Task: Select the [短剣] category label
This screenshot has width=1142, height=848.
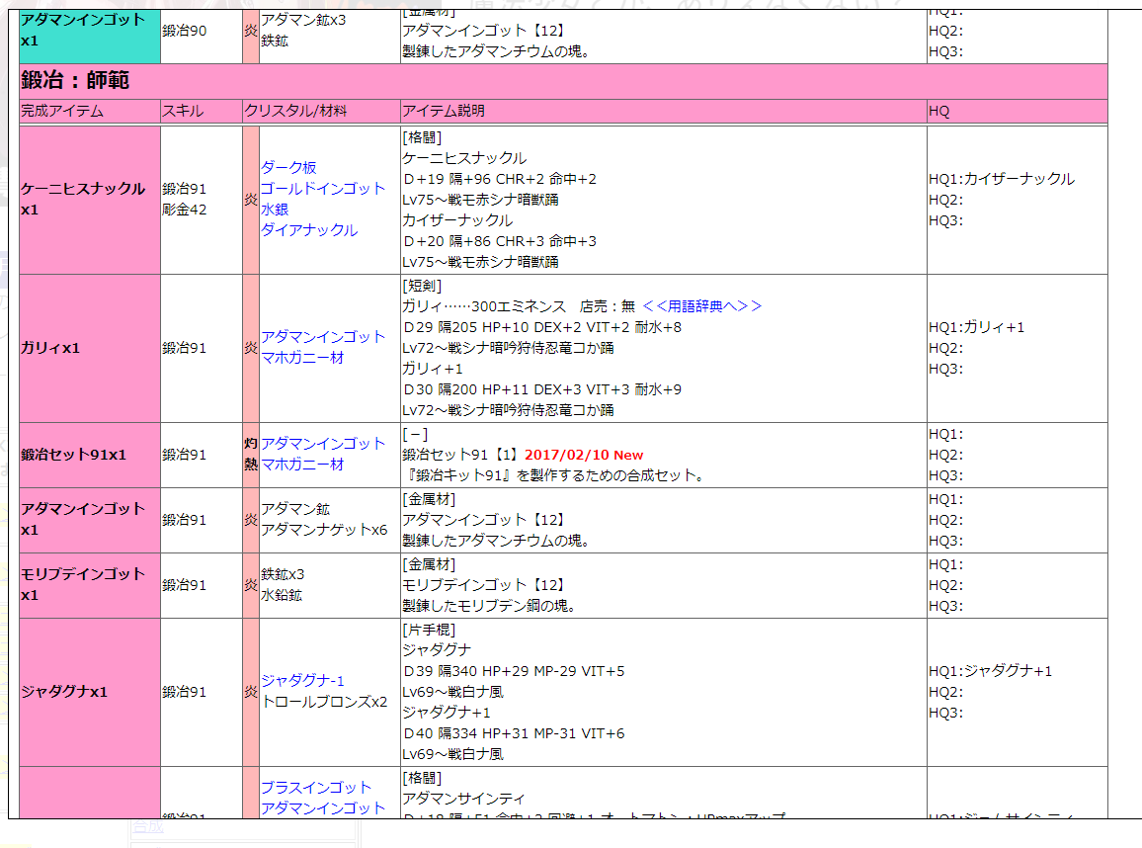Action: 422,286
